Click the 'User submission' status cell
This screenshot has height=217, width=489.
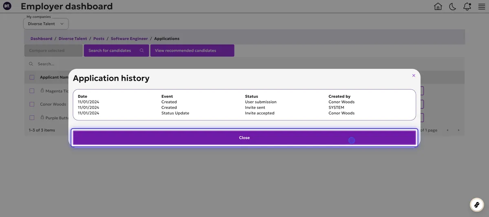261,102
